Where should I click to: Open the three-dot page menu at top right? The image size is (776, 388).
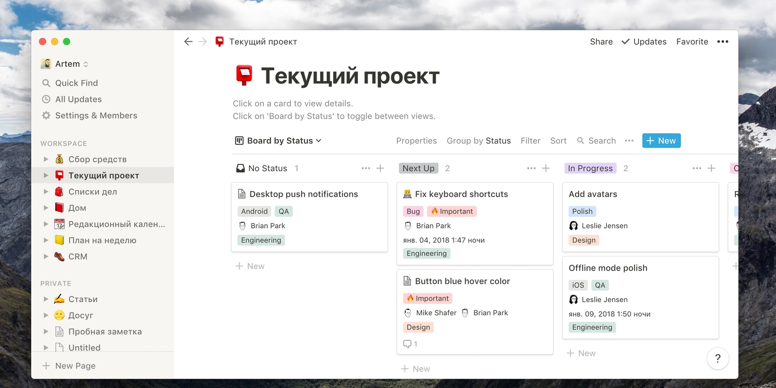click(x=723, y=42)
